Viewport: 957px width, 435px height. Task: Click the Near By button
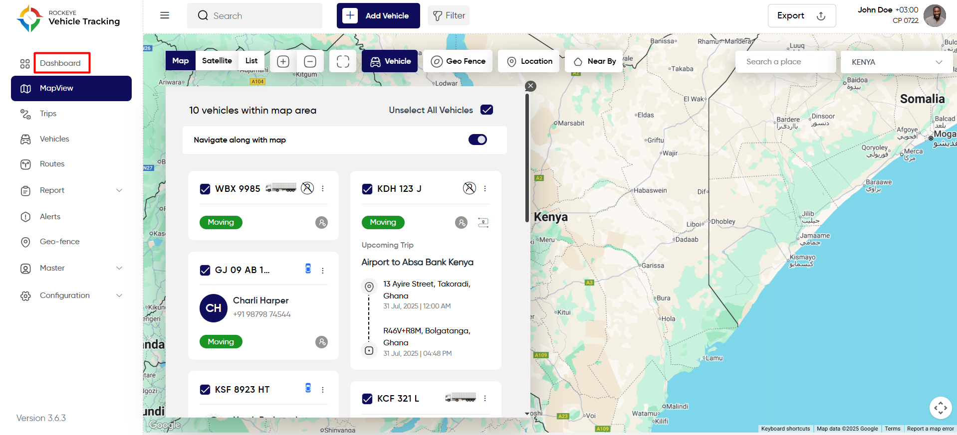coord(594,61)
